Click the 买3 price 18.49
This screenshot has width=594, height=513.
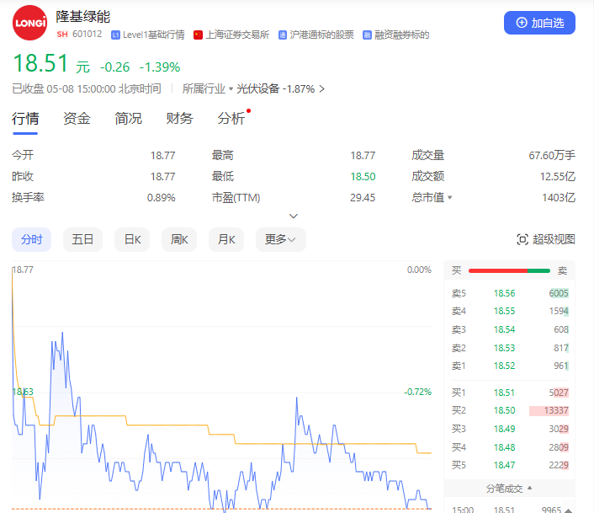click(x=504, y=429)
